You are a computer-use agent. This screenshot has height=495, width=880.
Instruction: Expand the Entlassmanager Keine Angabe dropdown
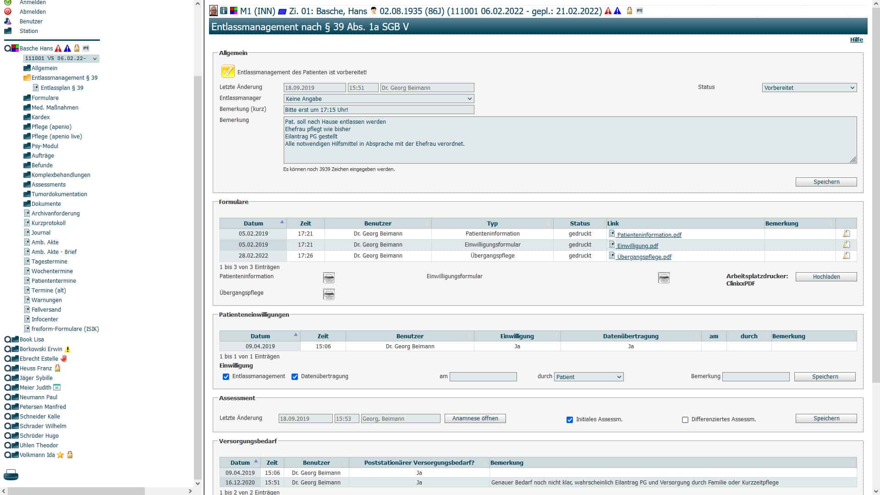379,99
